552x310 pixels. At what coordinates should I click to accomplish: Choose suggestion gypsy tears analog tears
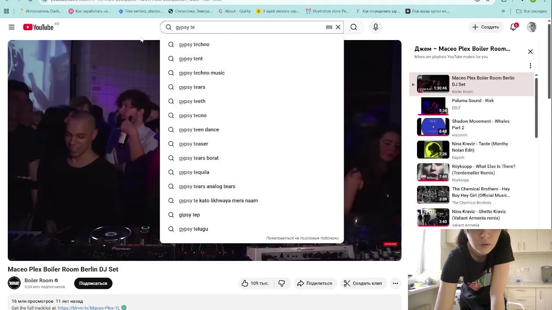coord(252,186)
